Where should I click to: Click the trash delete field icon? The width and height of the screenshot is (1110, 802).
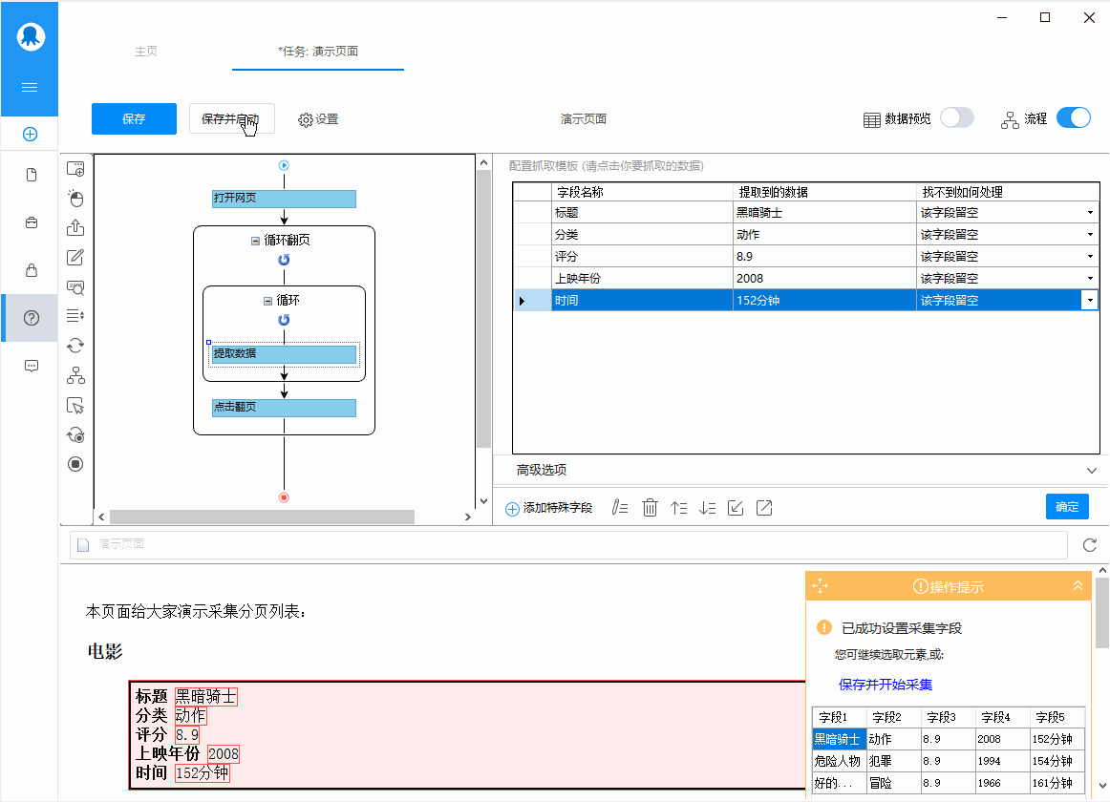click(x=650, y=508)
